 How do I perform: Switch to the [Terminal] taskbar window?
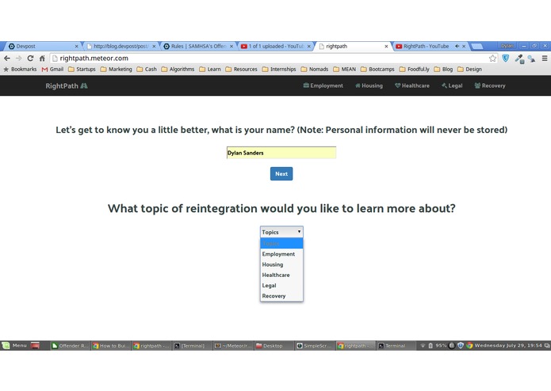pyautogui.click(x=192, y=345)
